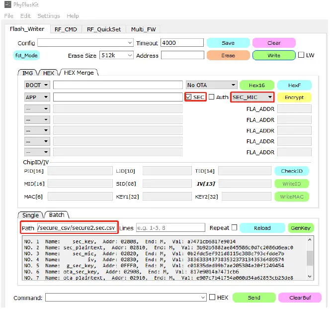Click the MID[16] input field
Screen dimensions: 331x309
point(80,184)
